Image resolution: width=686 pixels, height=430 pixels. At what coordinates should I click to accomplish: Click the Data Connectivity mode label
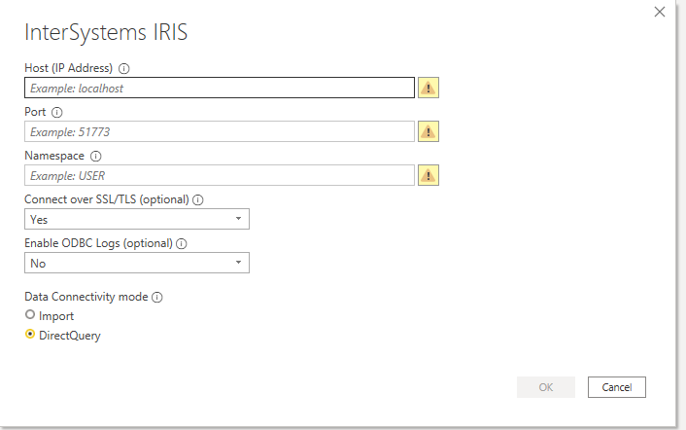(x=86, y=297)
